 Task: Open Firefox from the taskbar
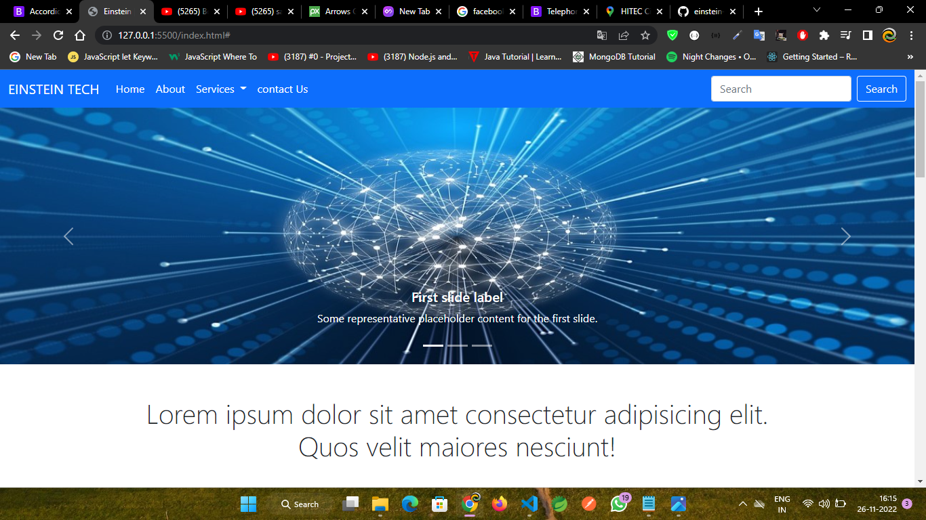pyautogui.click(x=500, y=504)
